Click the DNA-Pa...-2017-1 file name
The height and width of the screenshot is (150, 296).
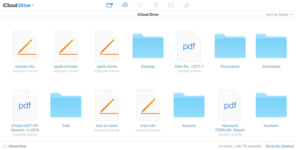click(x=189, y=66)
